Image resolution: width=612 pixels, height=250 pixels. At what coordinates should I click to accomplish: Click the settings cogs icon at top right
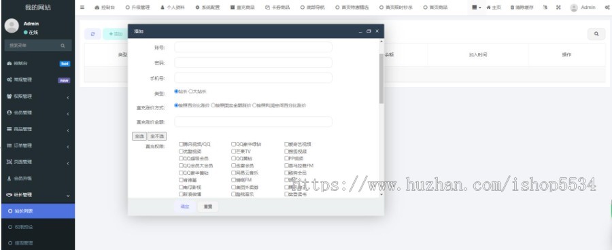(607, 7)
